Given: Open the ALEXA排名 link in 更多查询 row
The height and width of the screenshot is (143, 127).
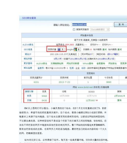Looking at the screenshot, I should (42, 64).
